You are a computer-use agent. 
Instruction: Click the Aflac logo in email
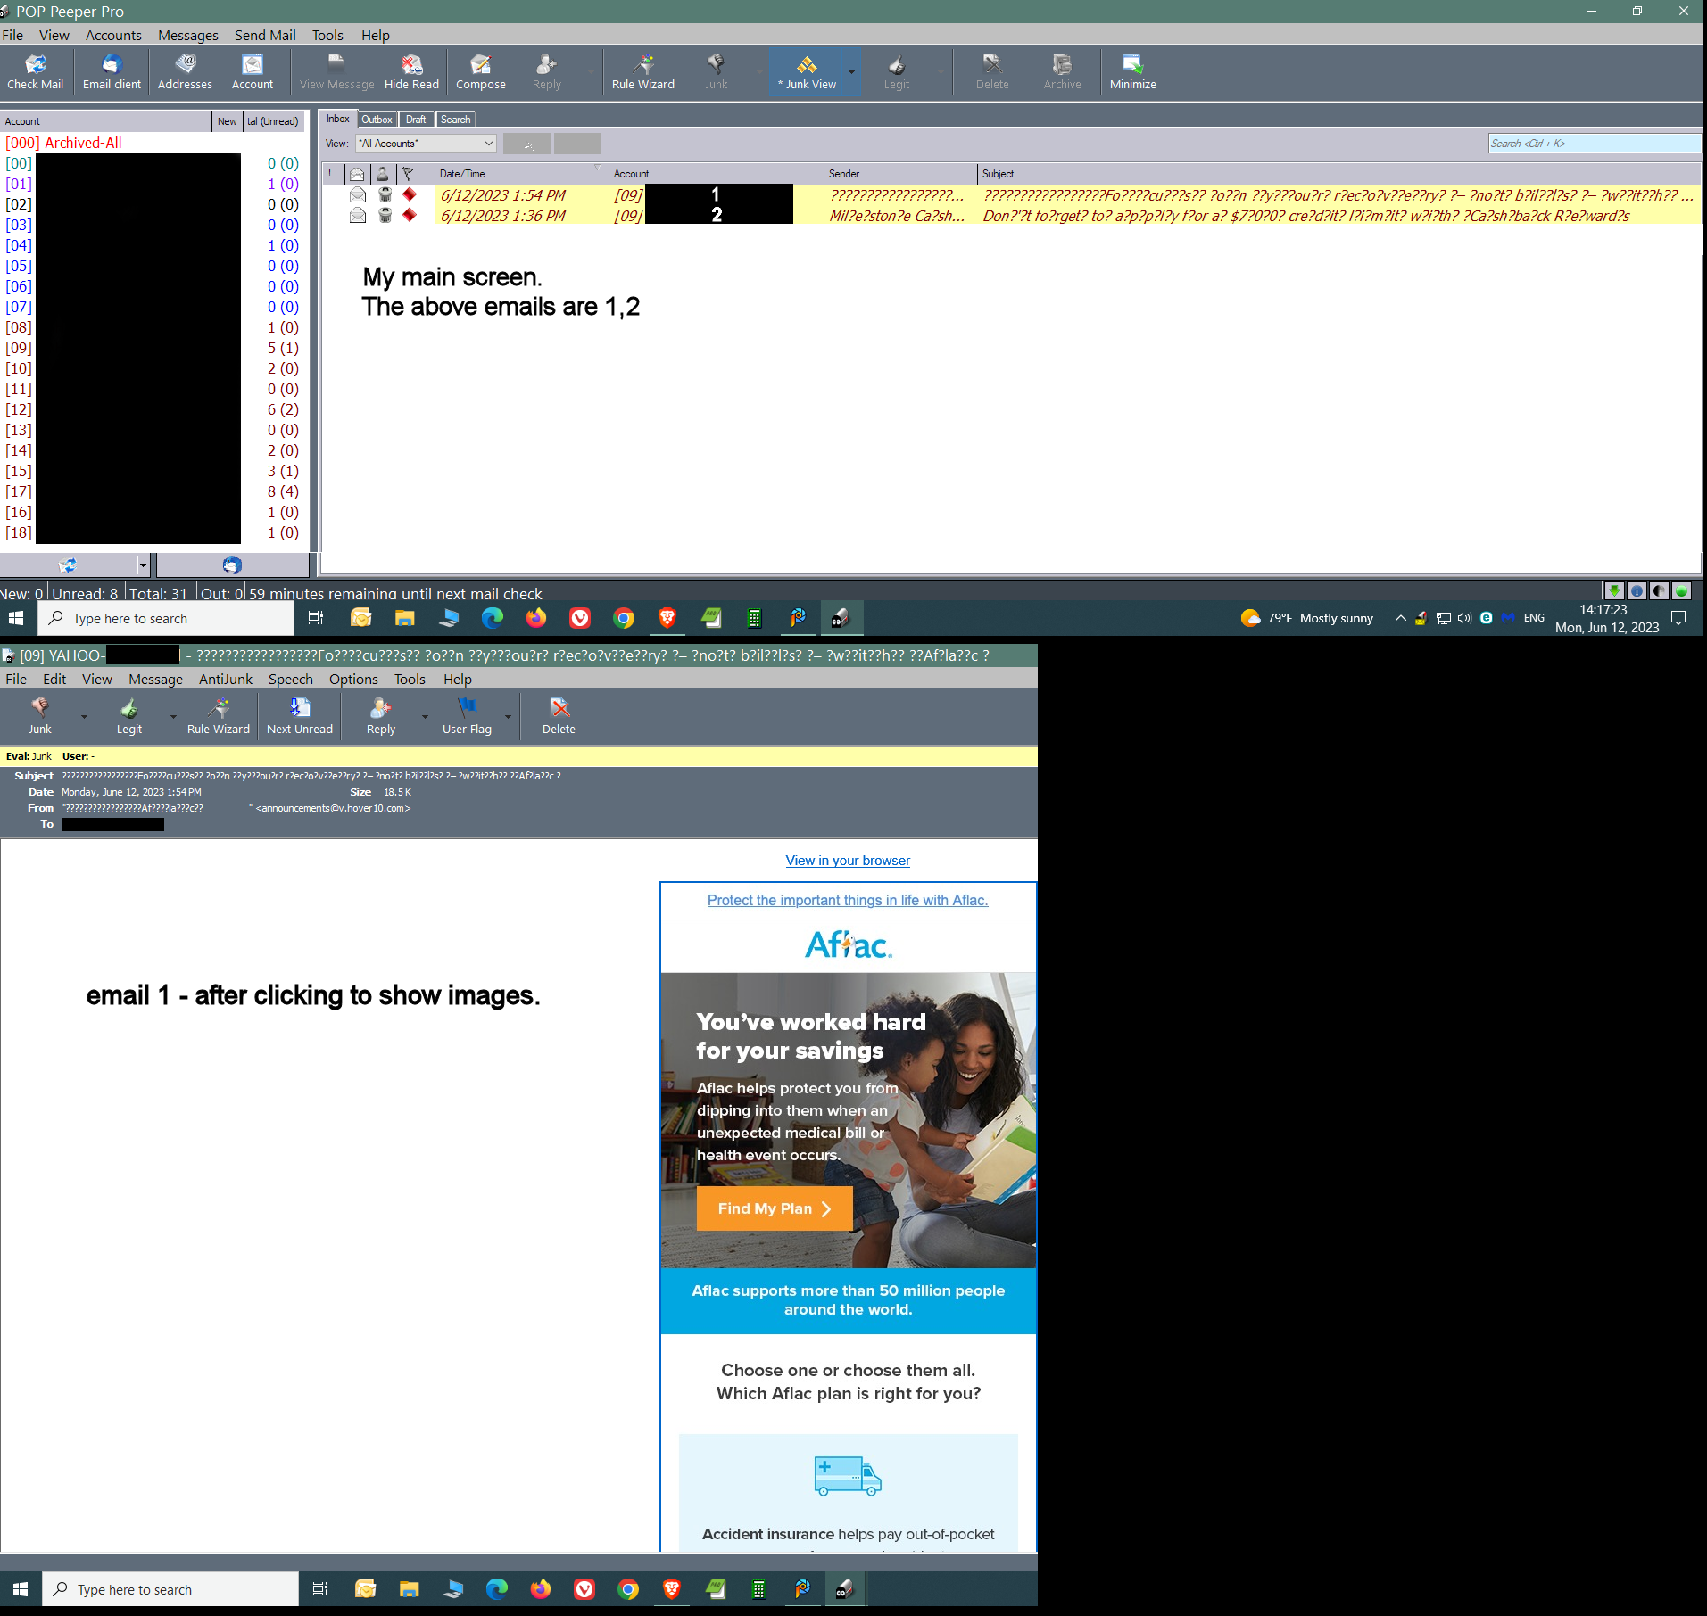[x=848, y=945]
